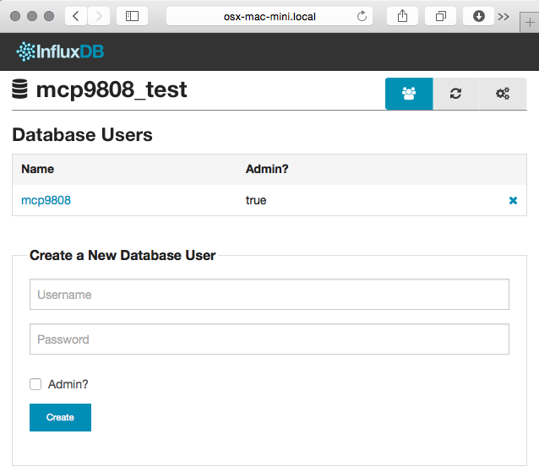This screenshot has width=539, height=472.
Task: Open the mcp9808 user link
Action: [46, 200]
